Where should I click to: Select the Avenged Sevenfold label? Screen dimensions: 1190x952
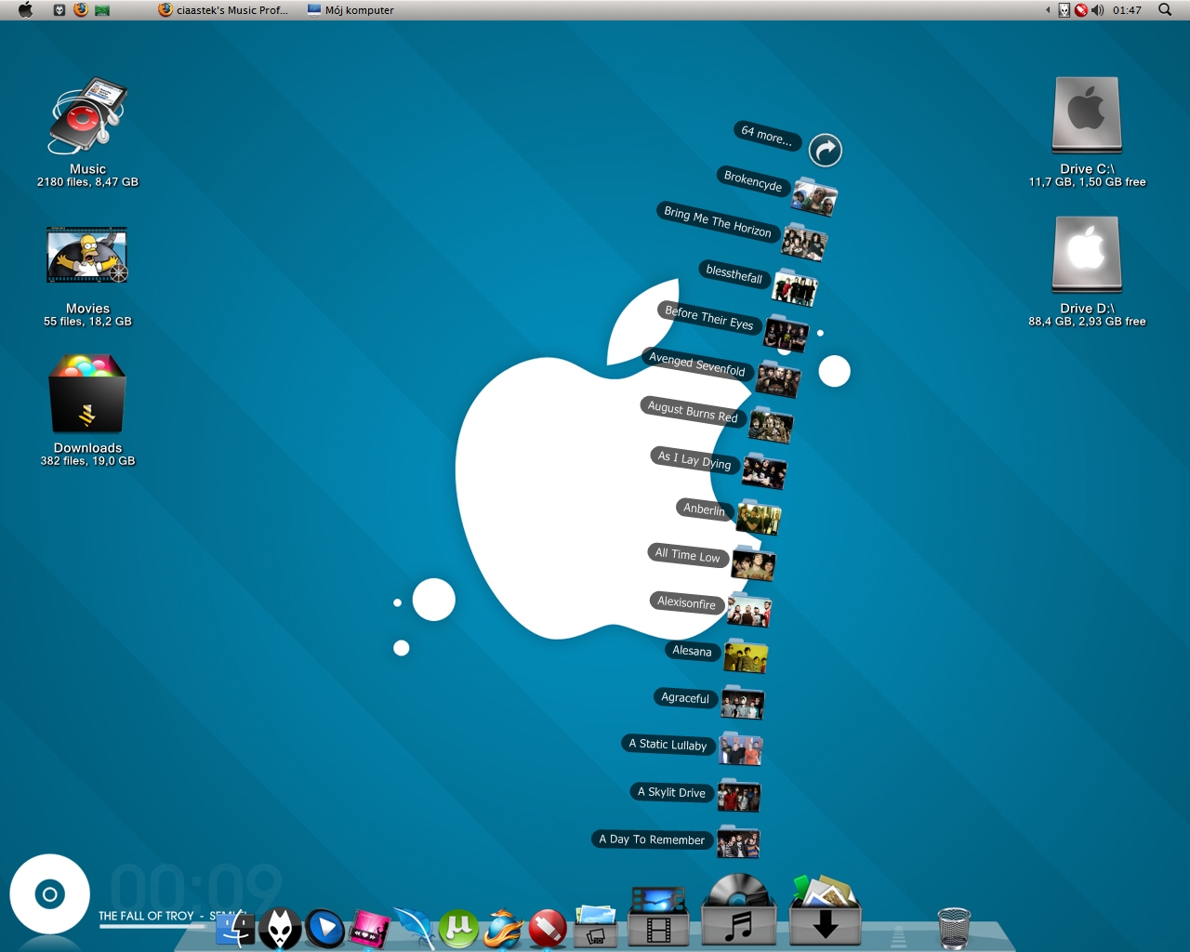click(697, 364)
